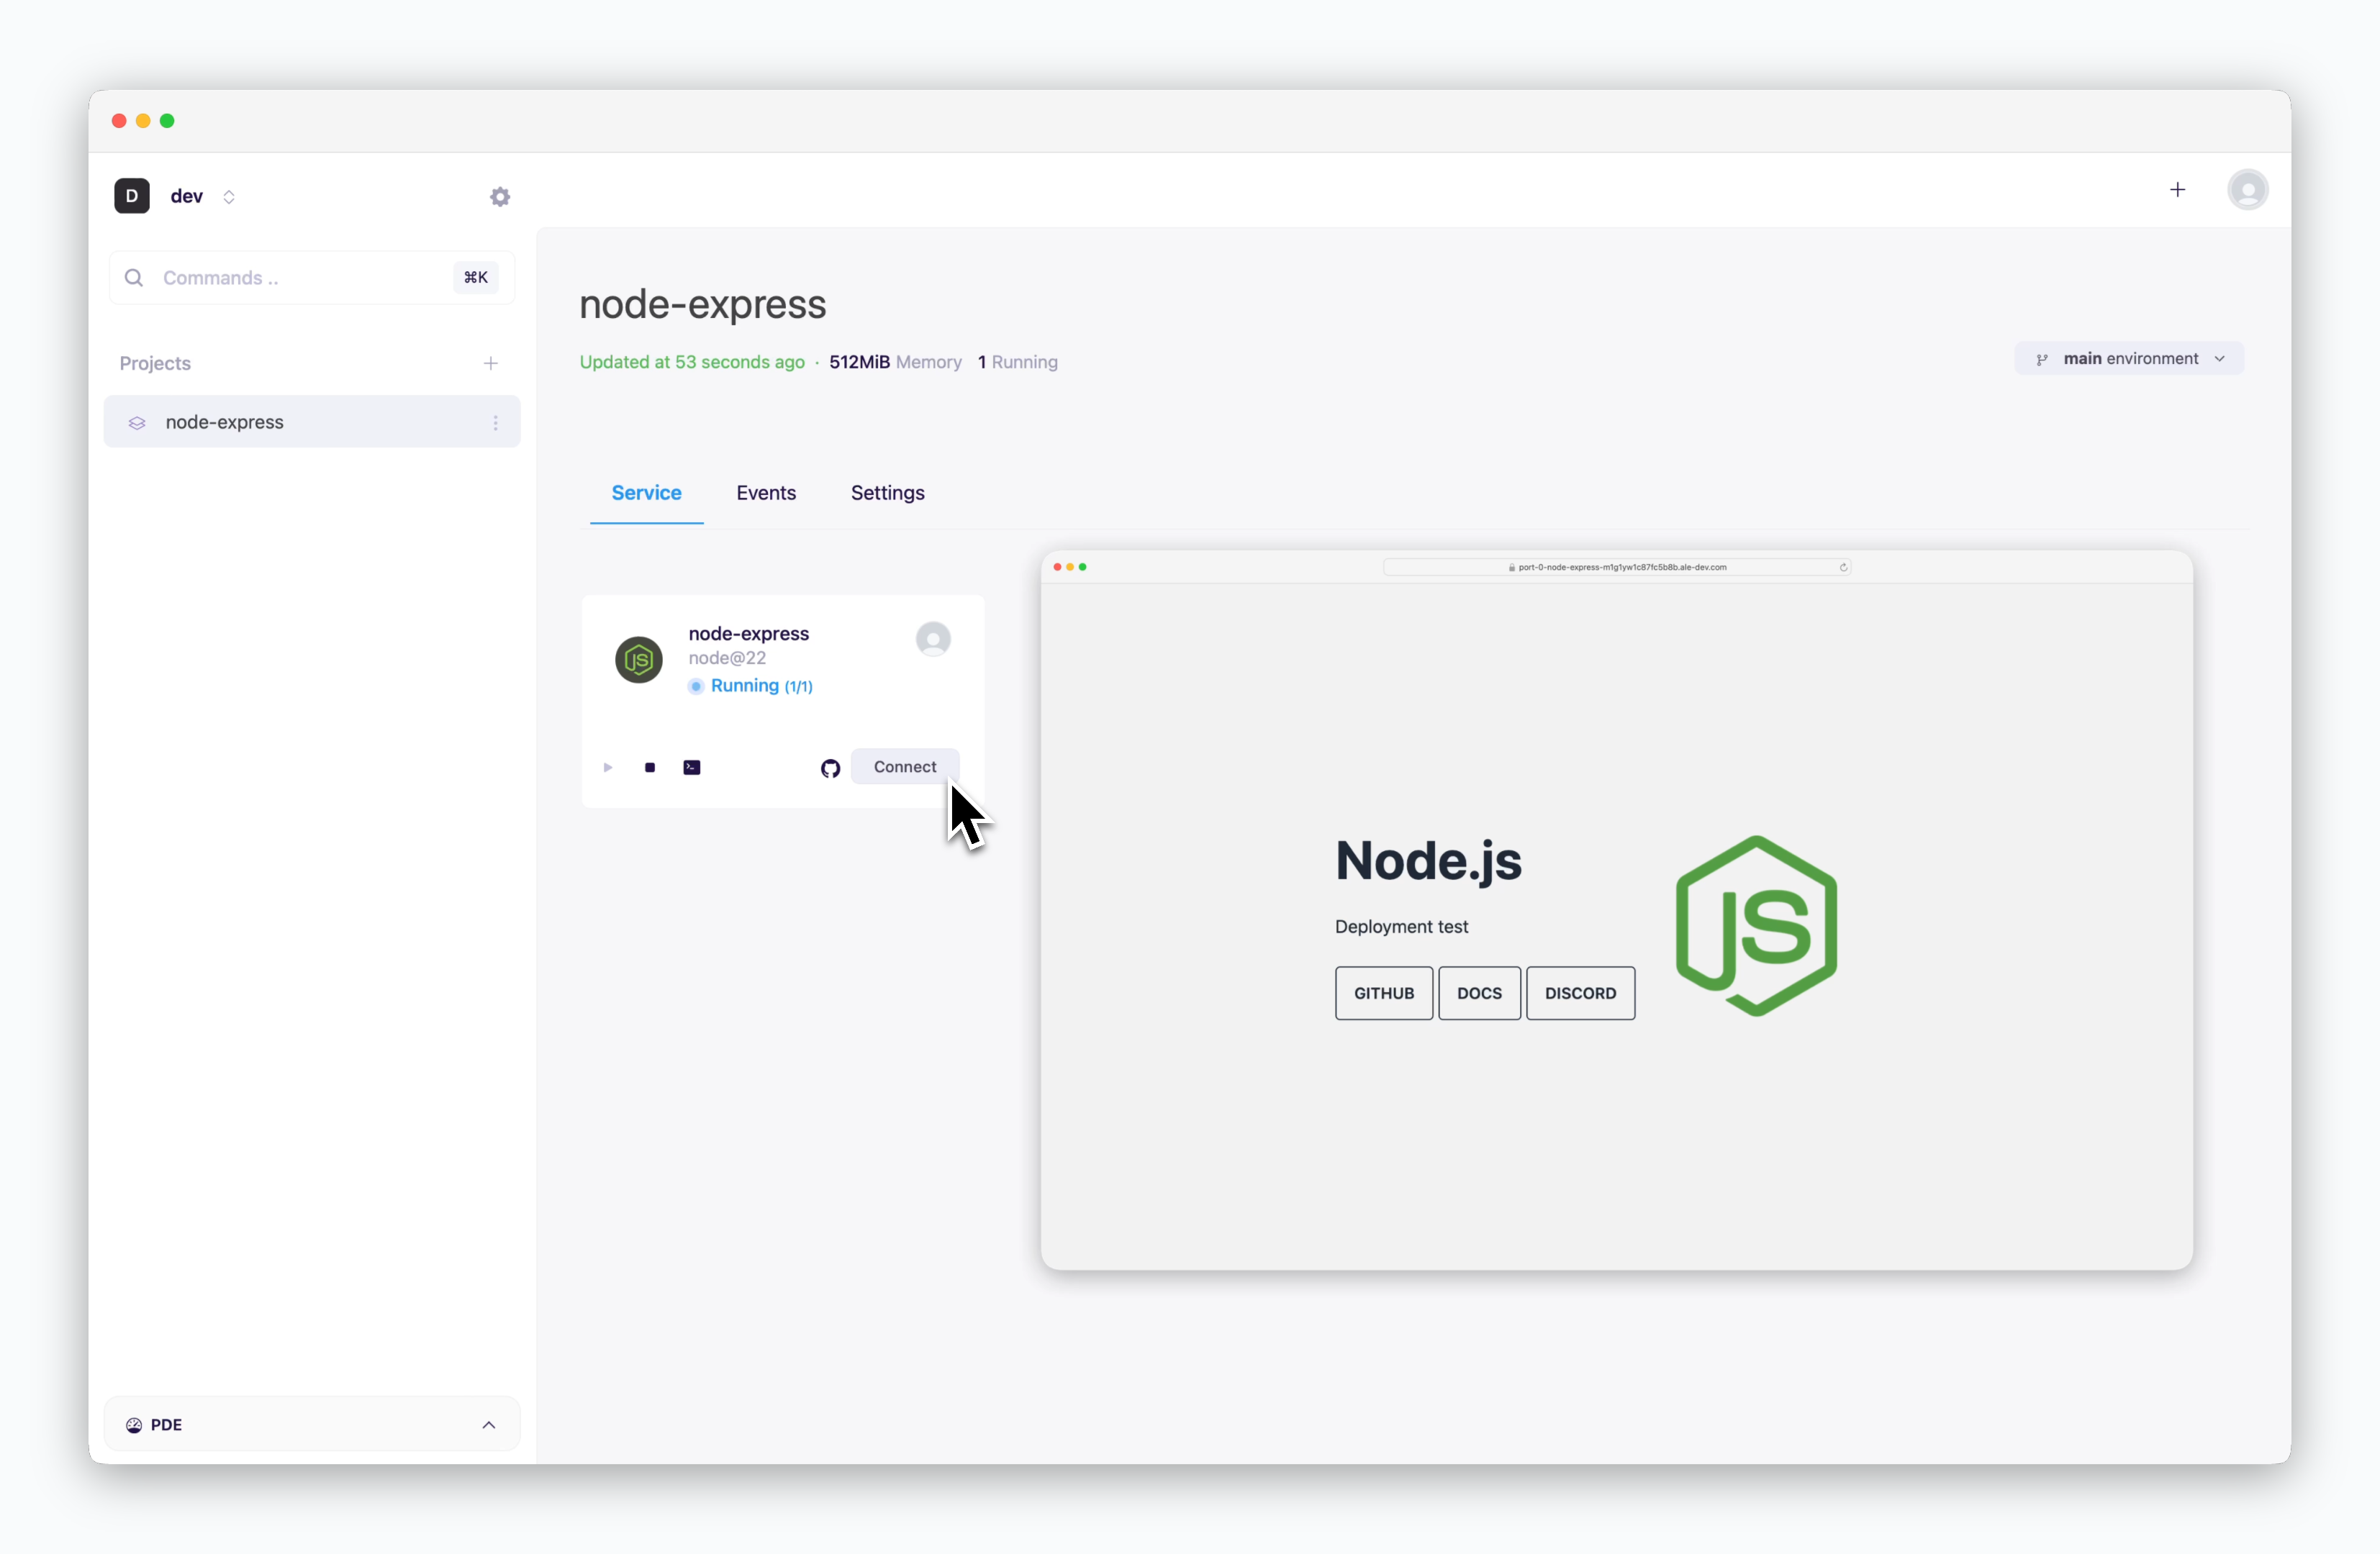Click the large Node.js hexagon logo

tap(1756, 927)
